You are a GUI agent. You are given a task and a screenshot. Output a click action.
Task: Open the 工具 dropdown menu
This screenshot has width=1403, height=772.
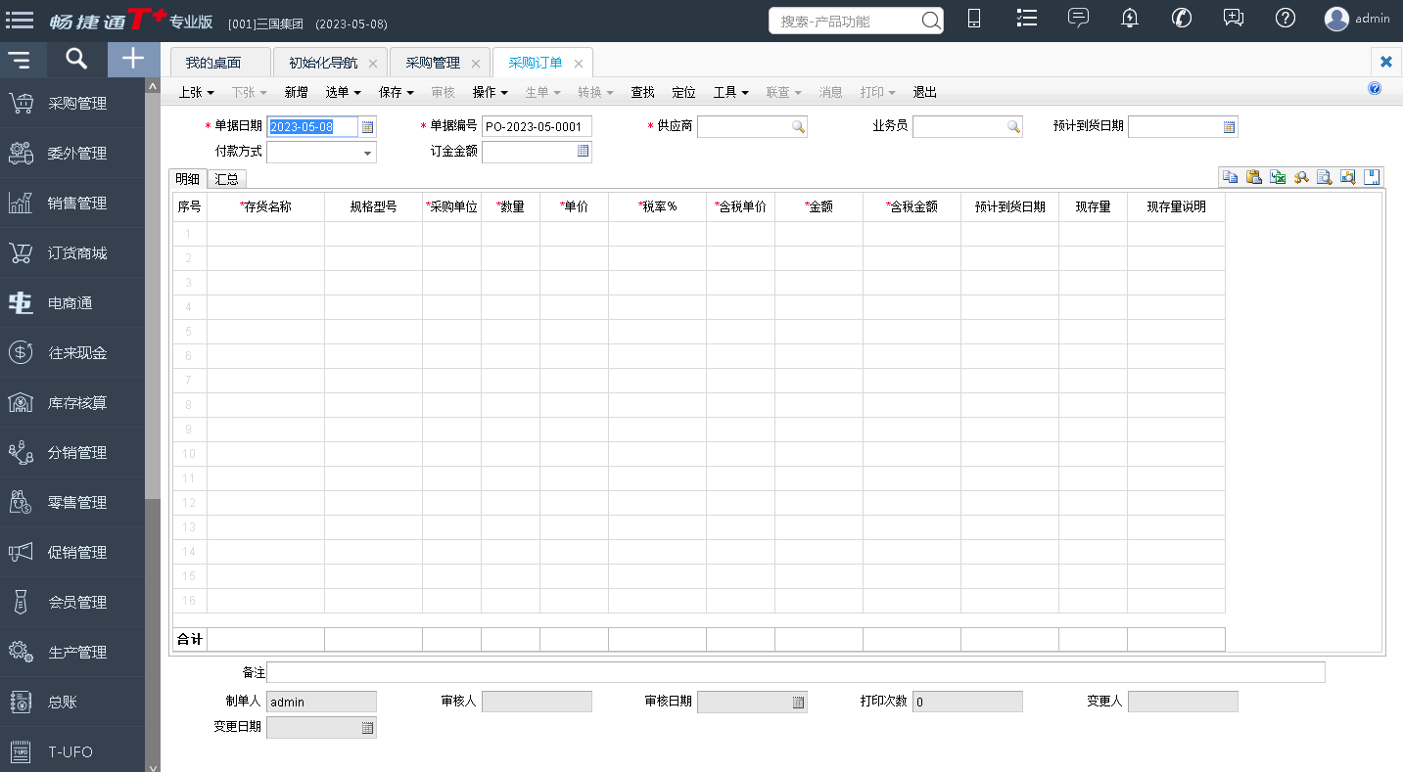(730, 92)
